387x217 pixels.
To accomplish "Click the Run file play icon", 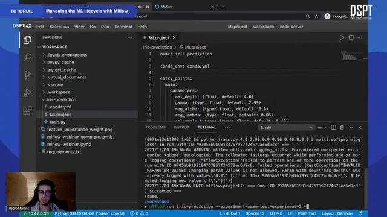I will click(x=342, y=37).
